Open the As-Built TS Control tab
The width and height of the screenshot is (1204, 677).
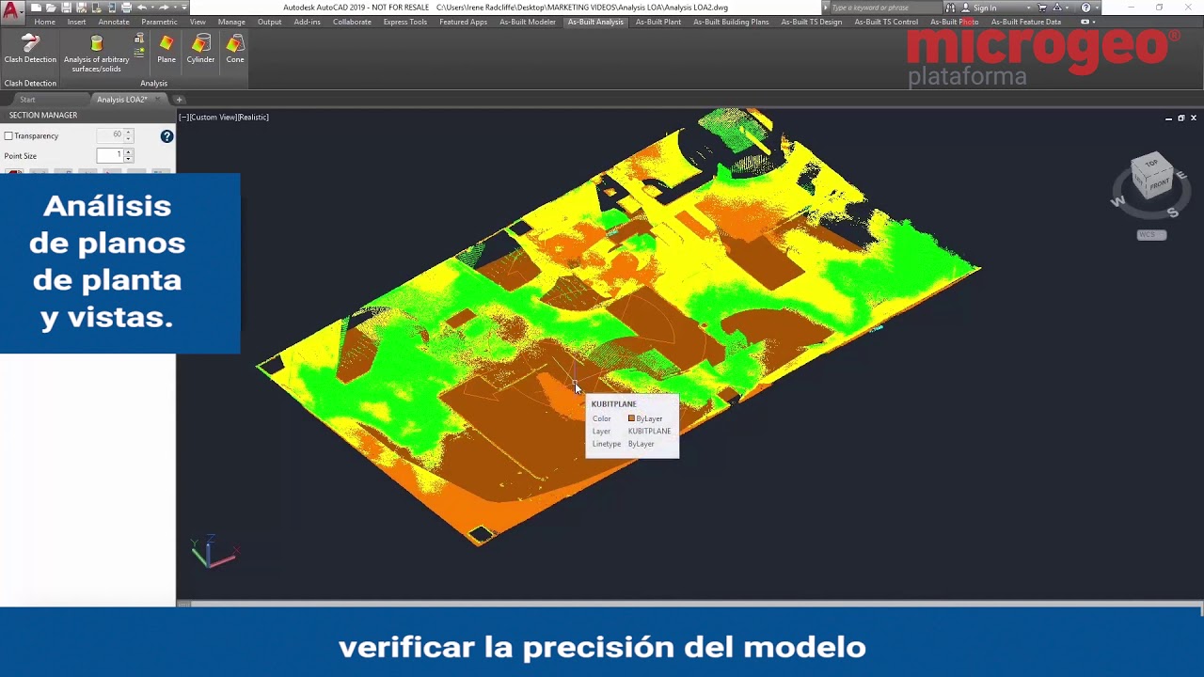tap(886, 22)
